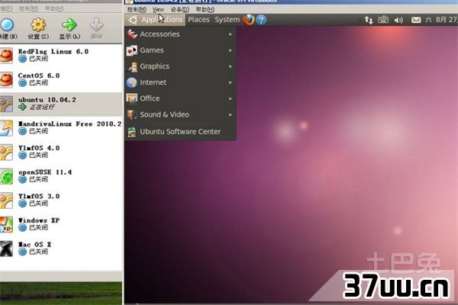This screenshot has height=305, width=458.
Task: Open VM Settings gear icon
Action: (x=38, y=24)
